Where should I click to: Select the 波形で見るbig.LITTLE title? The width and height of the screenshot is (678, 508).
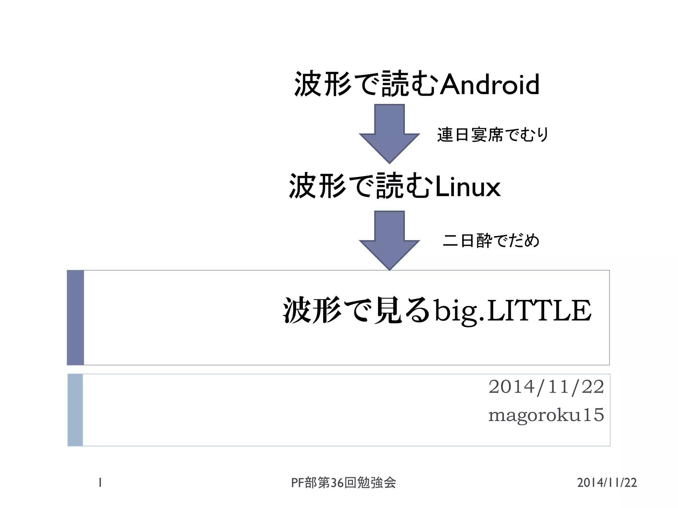tap(437, 311)
